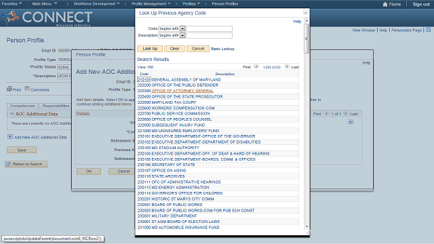Image resolution: width=434 pixels, height=244 pixels.
Task: Click next row arrow in AOC grid header
Action: coord(346,113)
